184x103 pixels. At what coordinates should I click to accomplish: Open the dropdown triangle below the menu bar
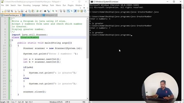pyautogui.click(x=84, y=8)
